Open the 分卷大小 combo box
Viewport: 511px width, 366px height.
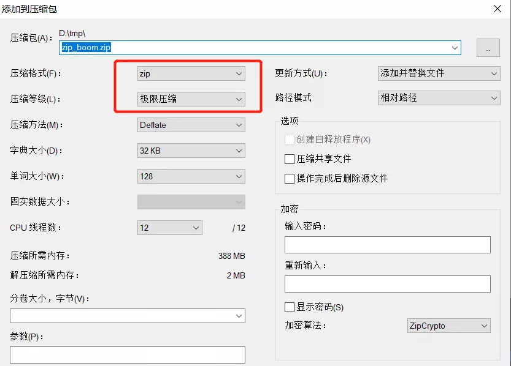tap(128, 316)
